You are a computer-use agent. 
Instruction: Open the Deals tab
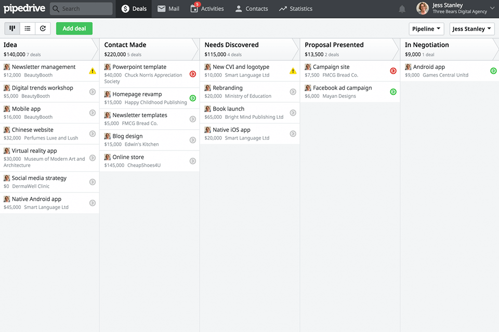coord(134,9)
